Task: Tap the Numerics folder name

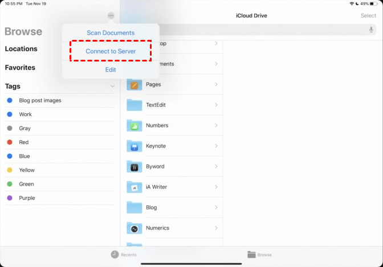Action: coord(157,228)
